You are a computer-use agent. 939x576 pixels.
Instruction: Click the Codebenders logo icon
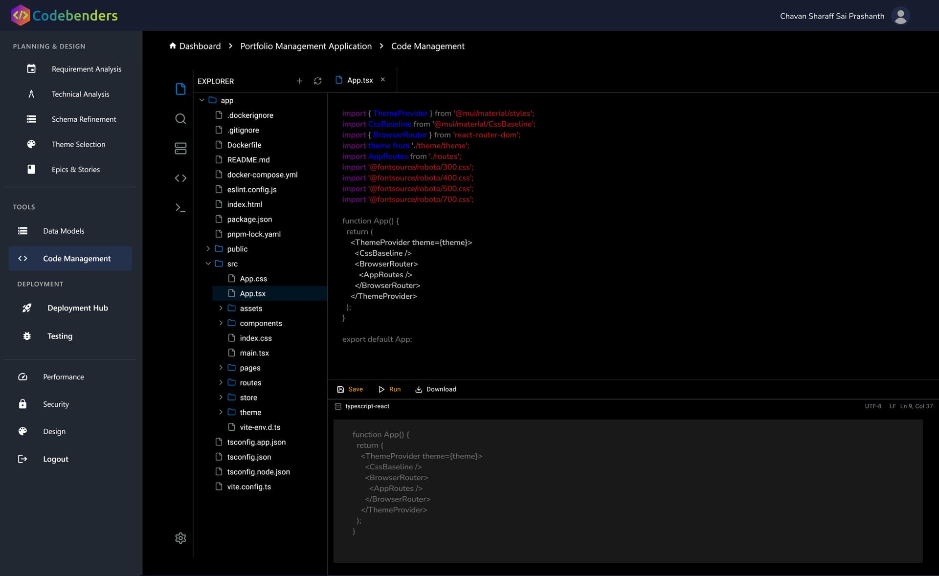(x=20, y=15)
